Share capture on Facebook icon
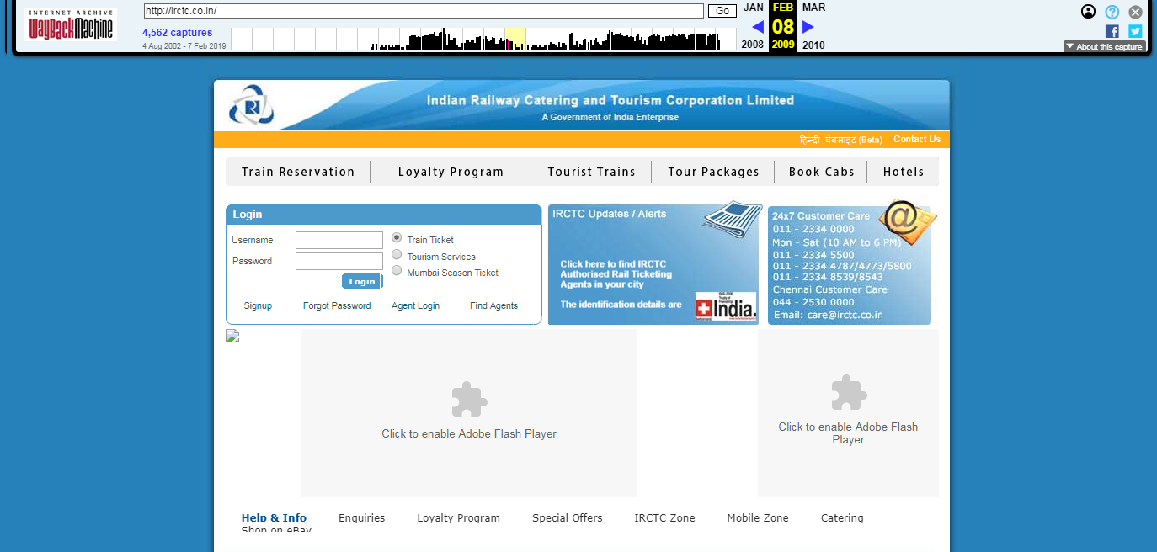The height and width of the screenshot is (552, 1157). pyautogui.click(x=1112, y=31)
